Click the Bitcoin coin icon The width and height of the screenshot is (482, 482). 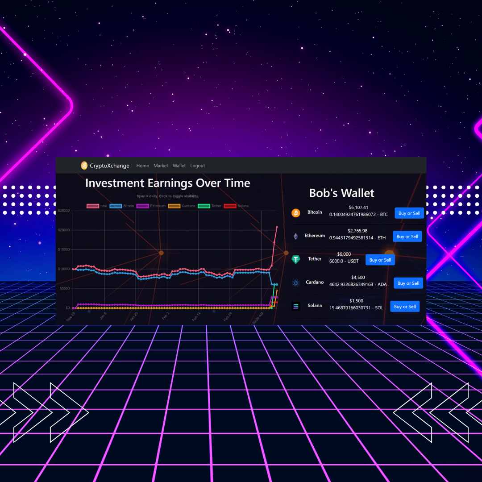coord(295,213)
